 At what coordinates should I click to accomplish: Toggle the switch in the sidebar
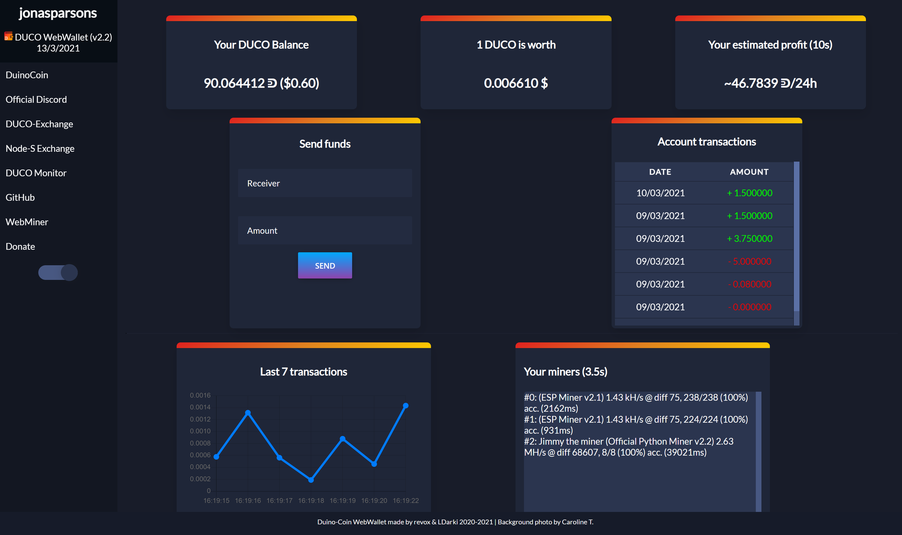(x=58, y=272)
